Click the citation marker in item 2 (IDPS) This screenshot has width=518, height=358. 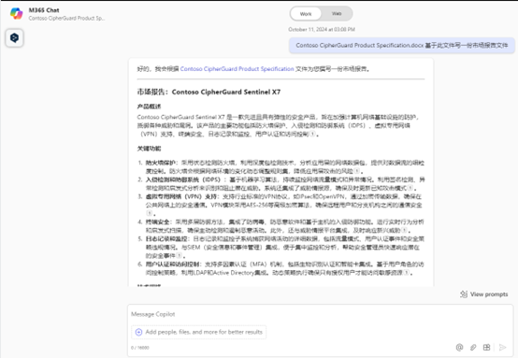pos(410,188)
